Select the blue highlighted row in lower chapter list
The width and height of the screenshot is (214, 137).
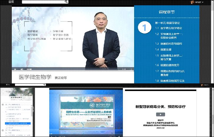click(x=18, y=123)
